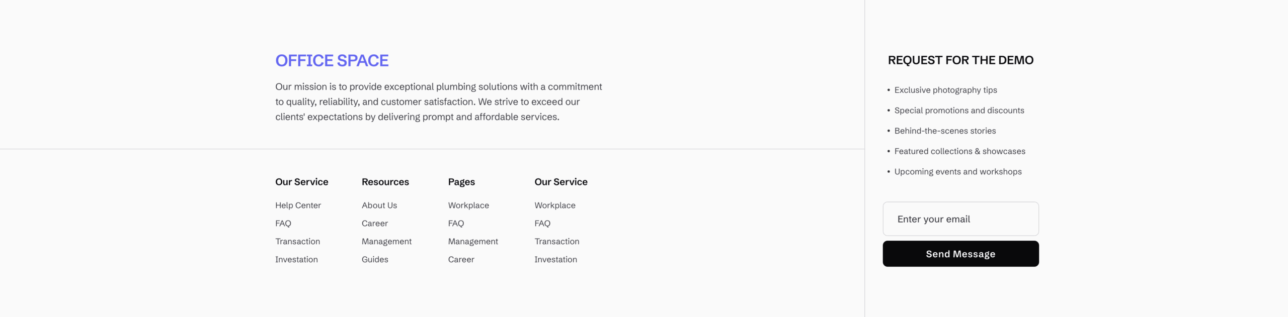Focus the Enter your email field
Viewport: 1288px width, 317px height.
[960, 219]
